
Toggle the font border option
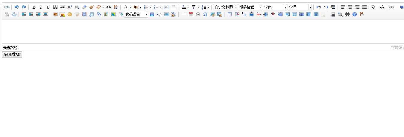(x=55, y=7)
